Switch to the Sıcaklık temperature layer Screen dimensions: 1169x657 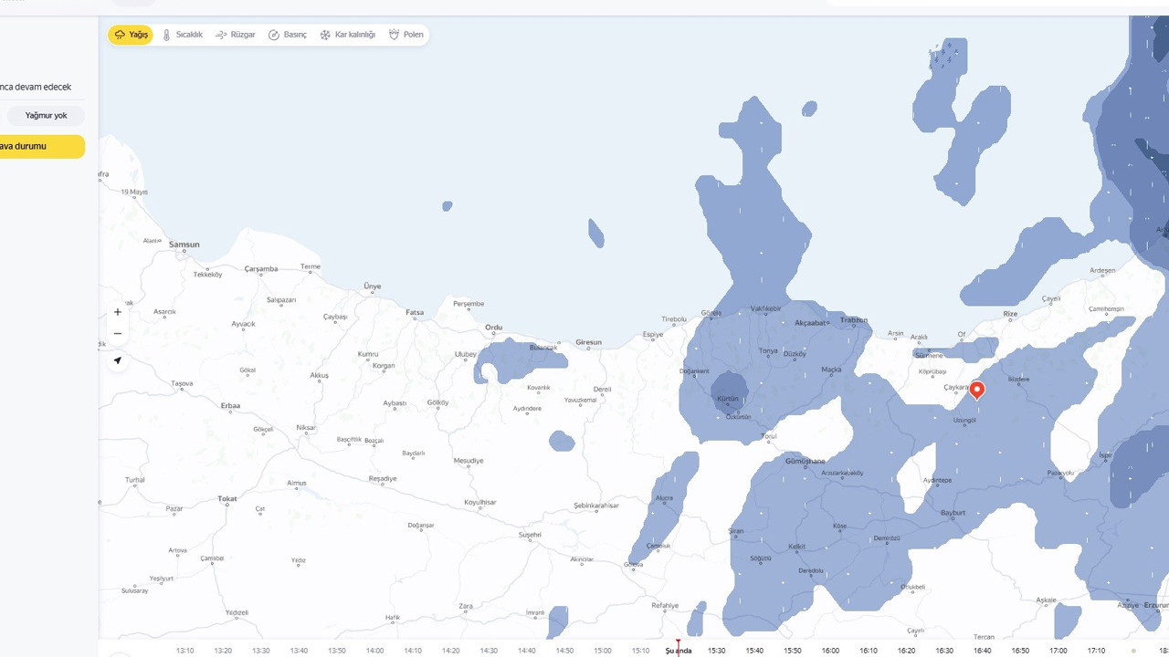tap(182, 35)
